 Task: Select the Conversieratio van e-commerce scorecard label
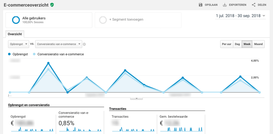pos(74,115)
